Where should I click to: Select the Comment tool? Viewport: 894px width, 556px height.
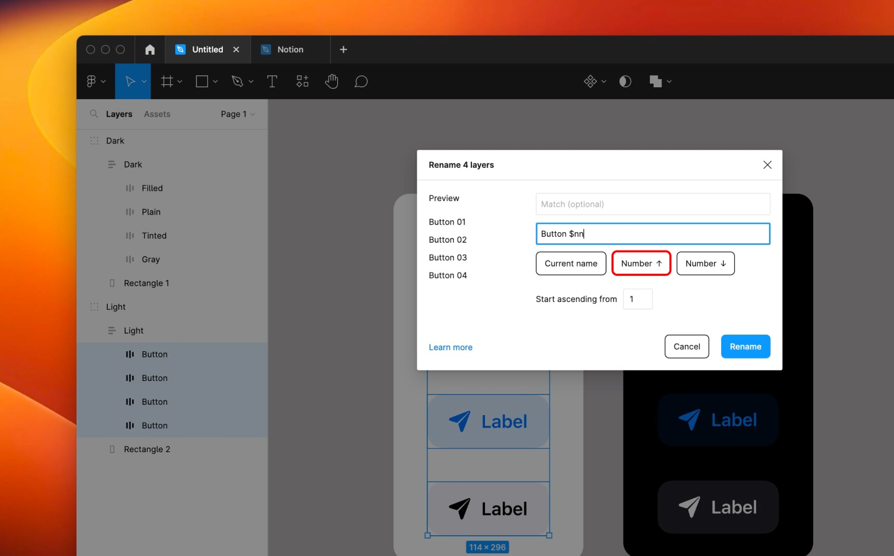tap(361, 82)
